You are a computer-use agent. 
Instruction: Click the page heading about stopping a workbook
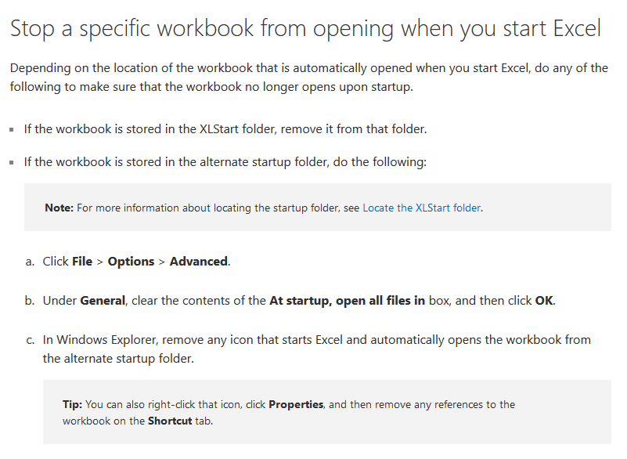pos(305,28)
